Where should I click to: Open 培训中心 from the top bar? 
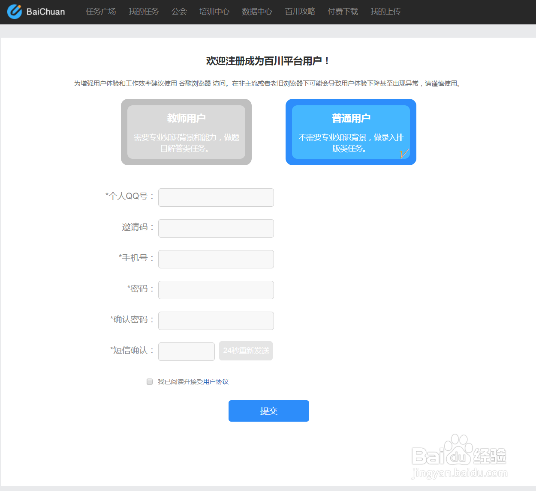pyautogui.click(x=214, y=12)
